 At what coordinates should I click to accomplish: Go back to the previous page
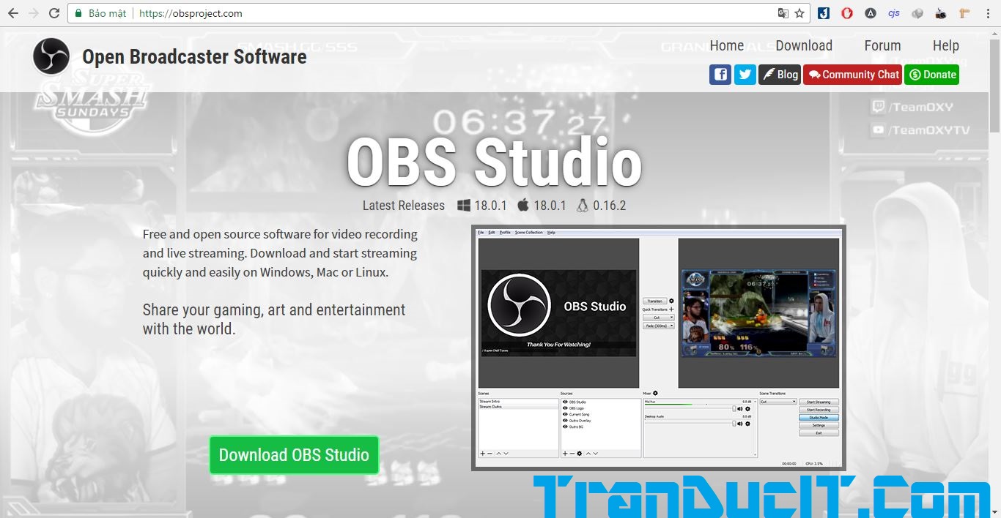tap(13, 13)
